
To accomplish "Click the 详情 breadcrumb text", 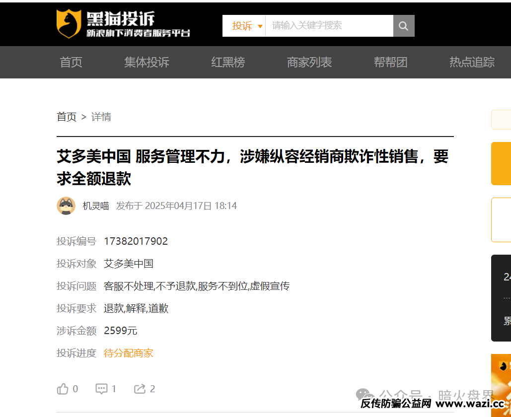I will click(101, 117).
